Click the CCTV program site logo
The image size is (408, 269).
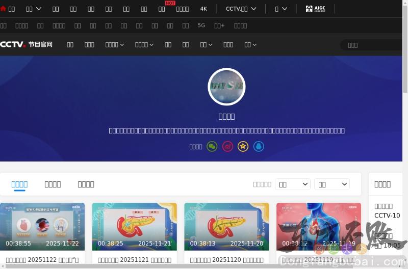click(27, 45)
